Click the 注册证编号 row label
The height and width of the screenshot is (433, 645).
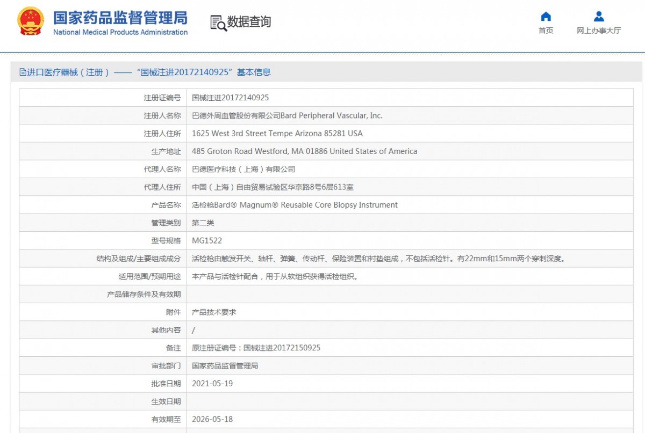pyautogui.click(x=162, y=98)
